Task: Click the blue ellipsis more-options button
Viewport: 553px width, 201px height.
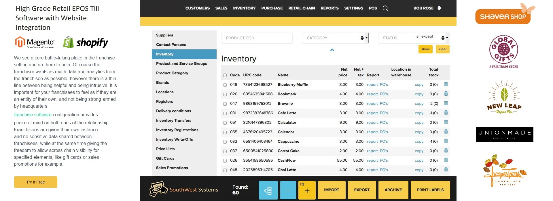Action: [288, 190]
